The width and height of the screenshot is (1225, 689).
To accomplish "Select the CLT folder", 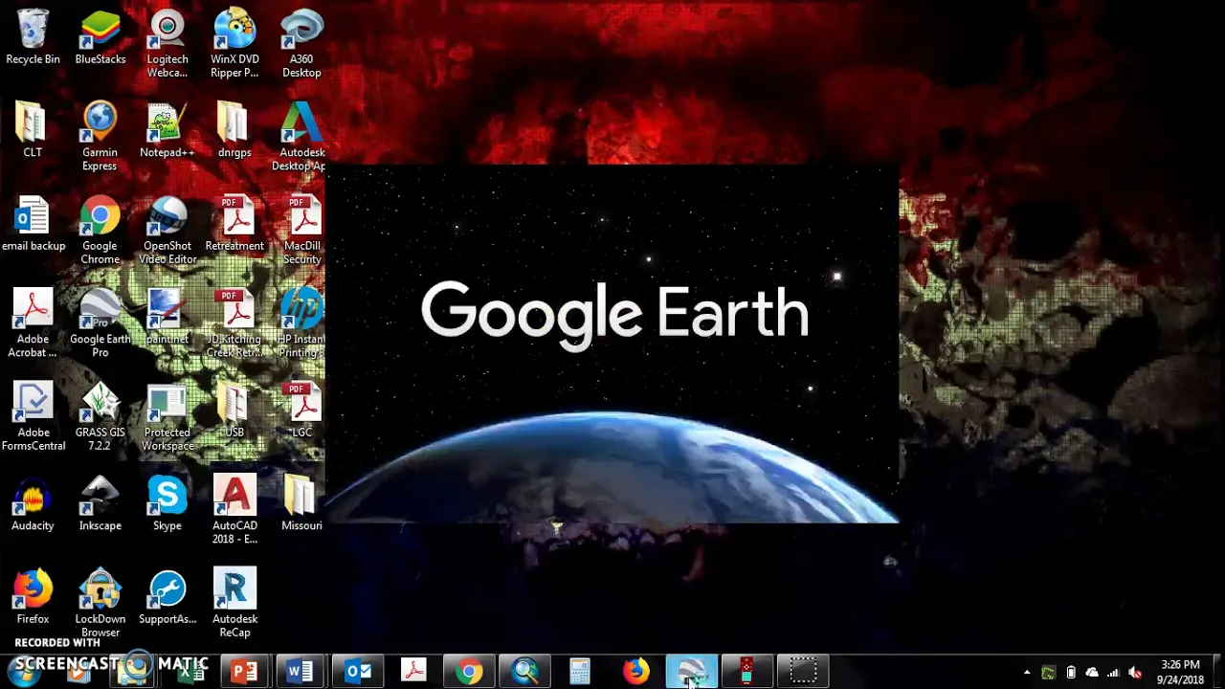I will coord(33,131).
